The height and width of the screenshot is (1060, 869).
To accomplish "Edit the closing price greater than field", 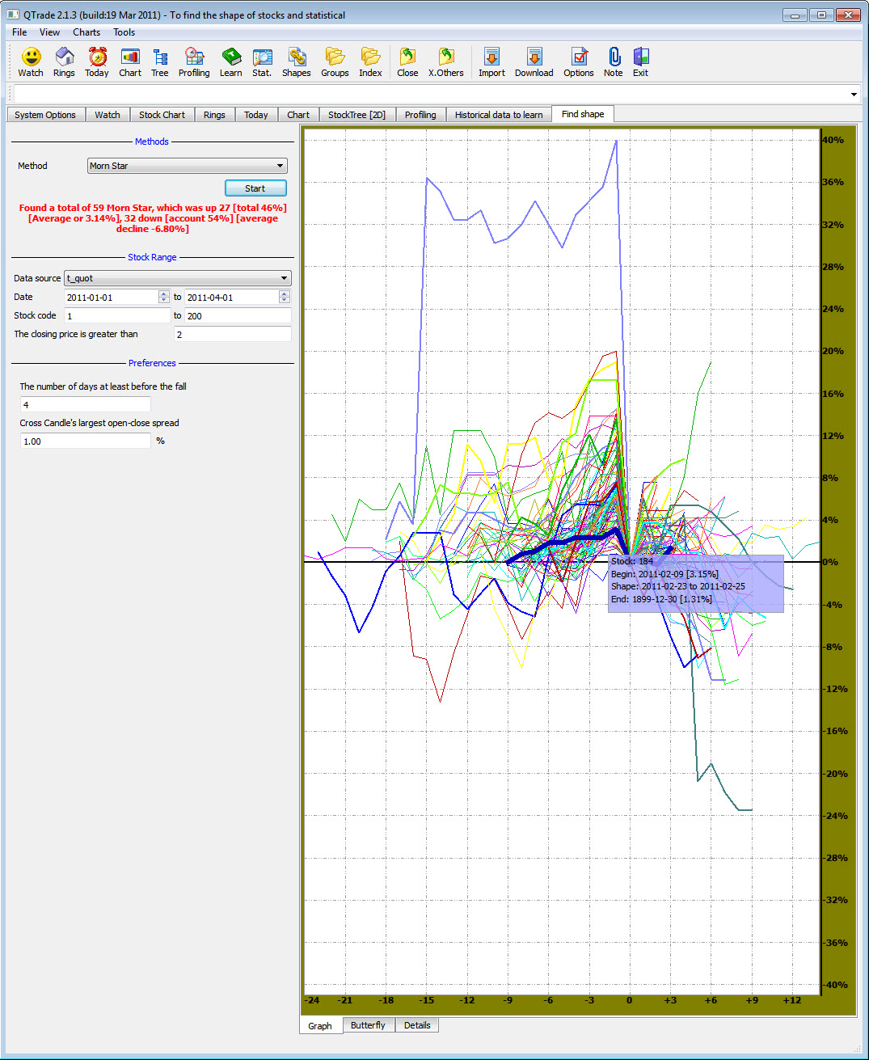I will pos(232,334).
